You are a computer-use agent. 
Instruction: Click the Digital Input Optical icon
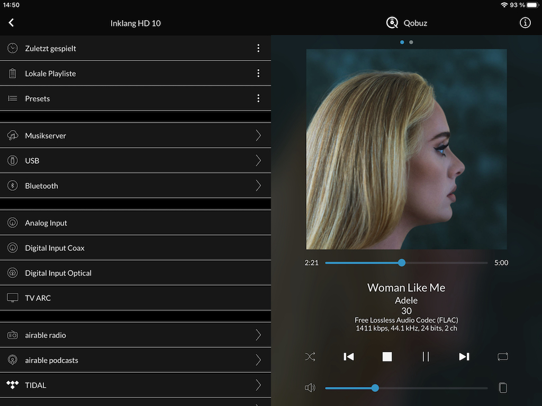point(13,273)
